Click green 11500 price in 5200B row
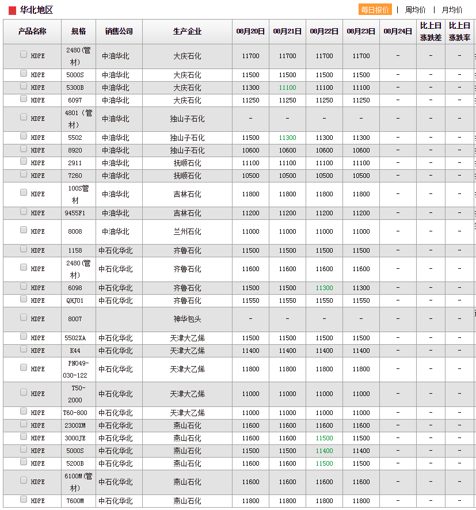Screen dimensions: 476x510 tap(324, 464)
